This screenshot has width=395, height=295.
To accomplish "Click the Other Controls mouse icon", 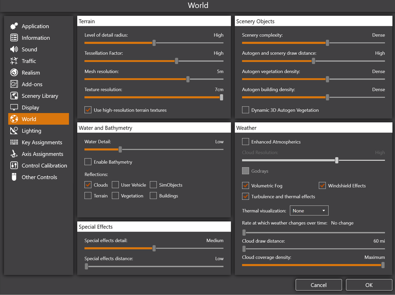I will [14, 177].
